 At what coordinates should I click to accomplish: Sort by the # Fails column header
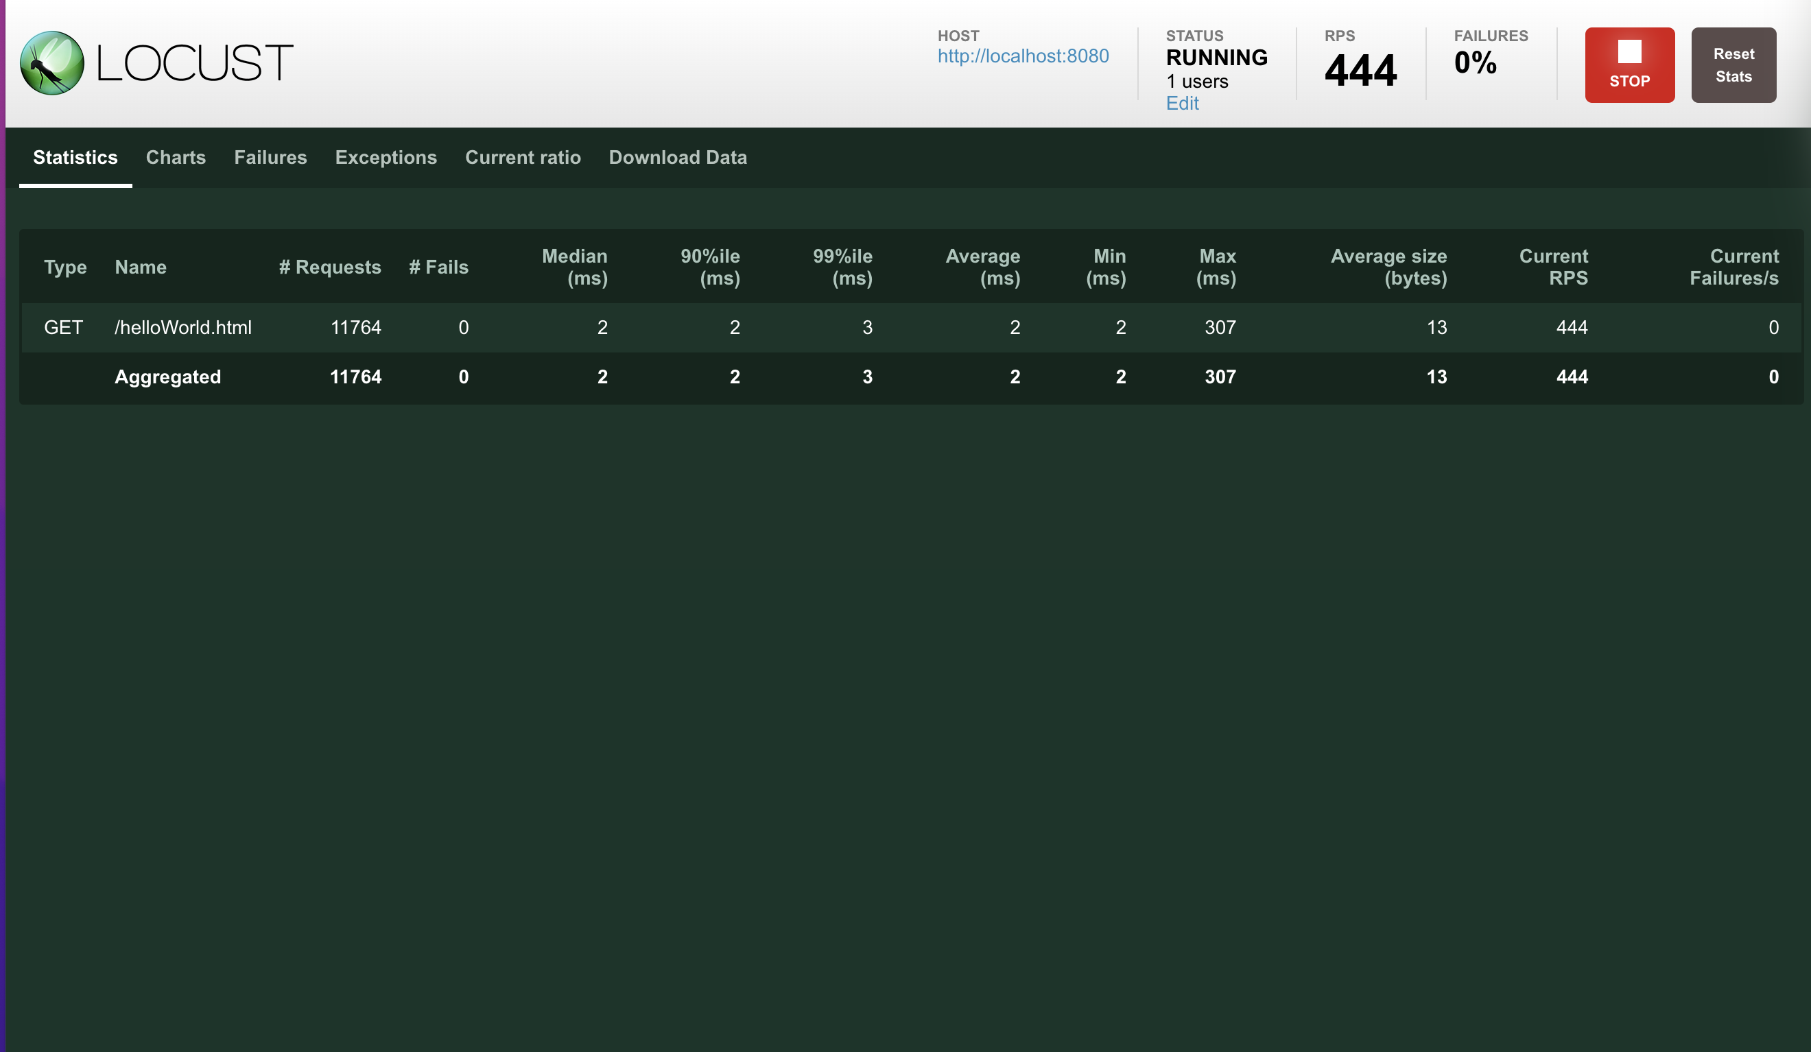tap(438, 267)
